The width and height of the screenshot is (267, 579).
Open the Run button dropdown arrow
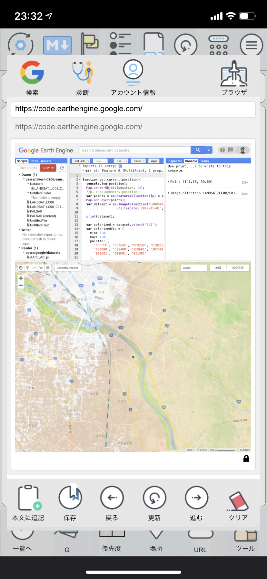coord(126,161)
